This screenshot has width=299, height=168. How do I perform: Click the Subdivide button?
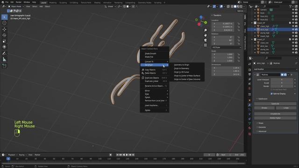(275, 104)
